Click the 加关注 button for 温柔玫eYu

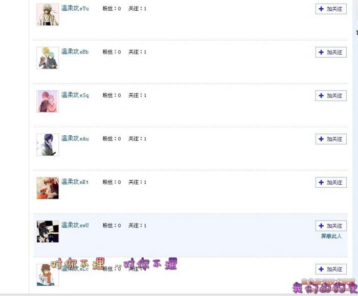[x=331, y=9]
